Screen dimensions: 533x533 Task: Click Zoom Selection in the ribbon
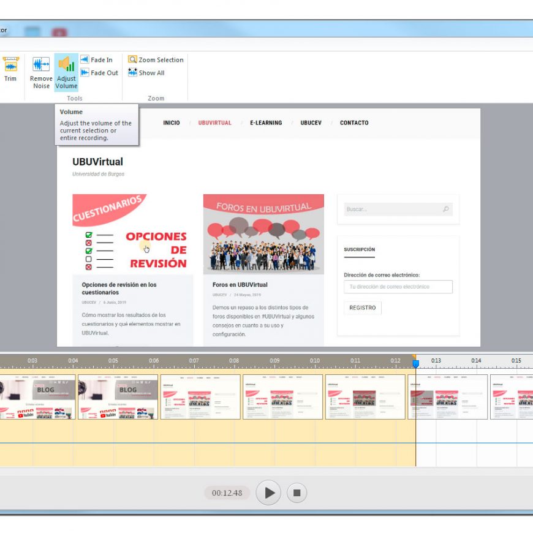[x=156, y=60]
